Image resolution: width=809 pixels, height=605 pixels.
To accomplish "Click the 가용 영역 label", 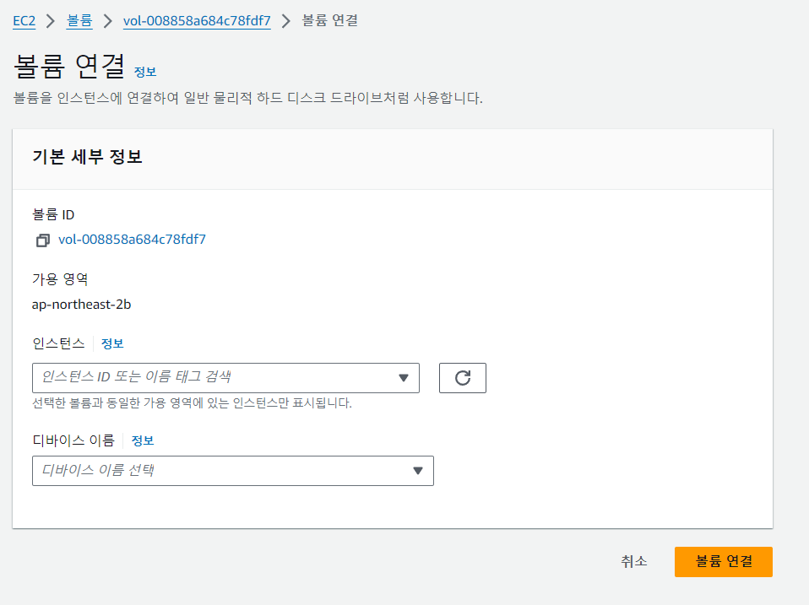I will tap(60, 279).
